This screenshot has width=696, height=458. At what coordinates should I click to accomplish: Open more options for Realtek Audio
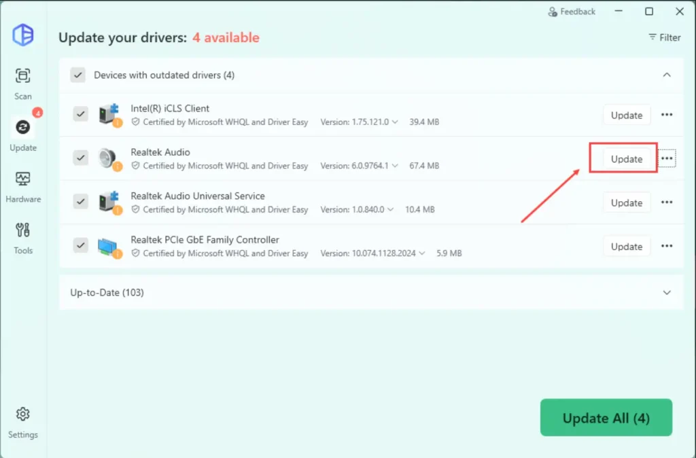(x=667, y=158)
